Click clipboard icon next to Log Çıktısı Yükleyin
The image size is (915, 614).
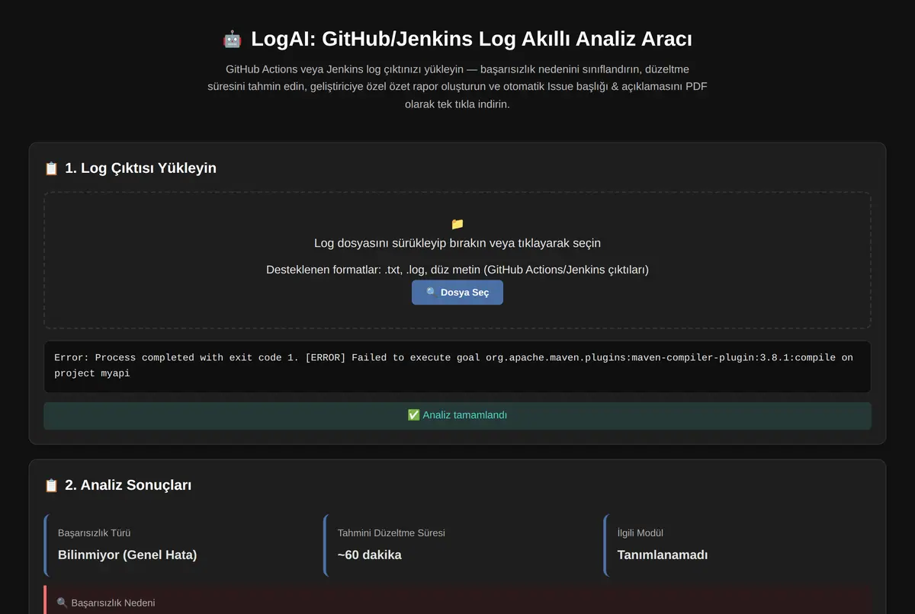[x=51, y=168]
